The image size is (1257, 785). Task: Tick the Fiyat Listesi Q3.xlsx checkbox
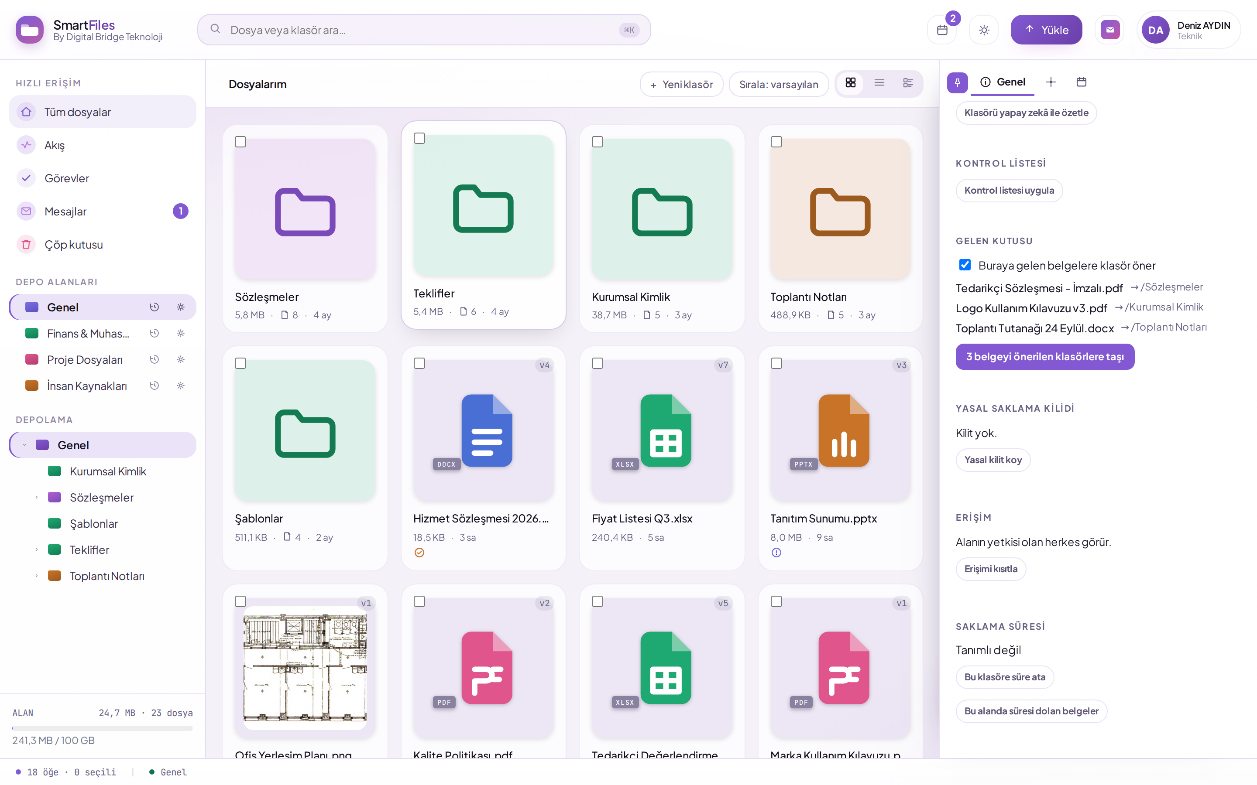(x=598, y=363)
